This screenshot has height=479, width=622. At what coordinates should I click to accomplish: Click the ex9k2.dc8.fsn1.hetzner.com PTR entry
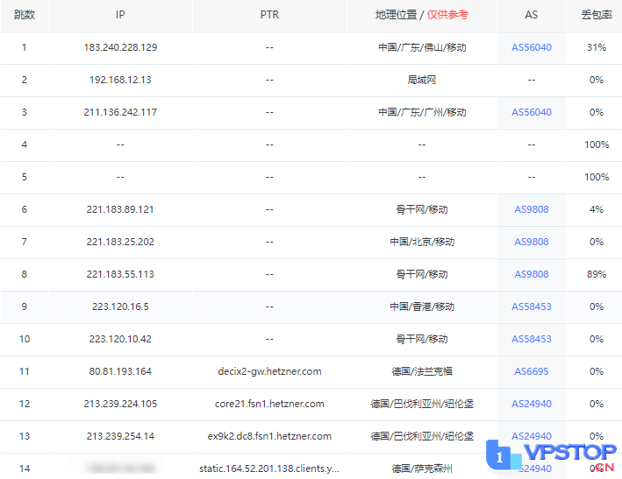point(269,436)
